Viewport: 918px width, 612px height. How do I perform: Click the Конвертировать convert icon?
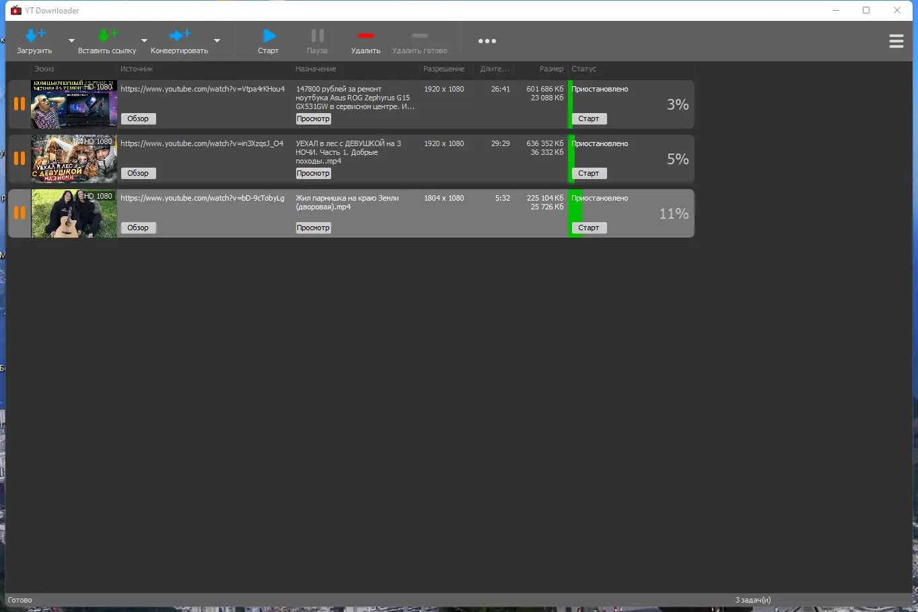[180, 35]
